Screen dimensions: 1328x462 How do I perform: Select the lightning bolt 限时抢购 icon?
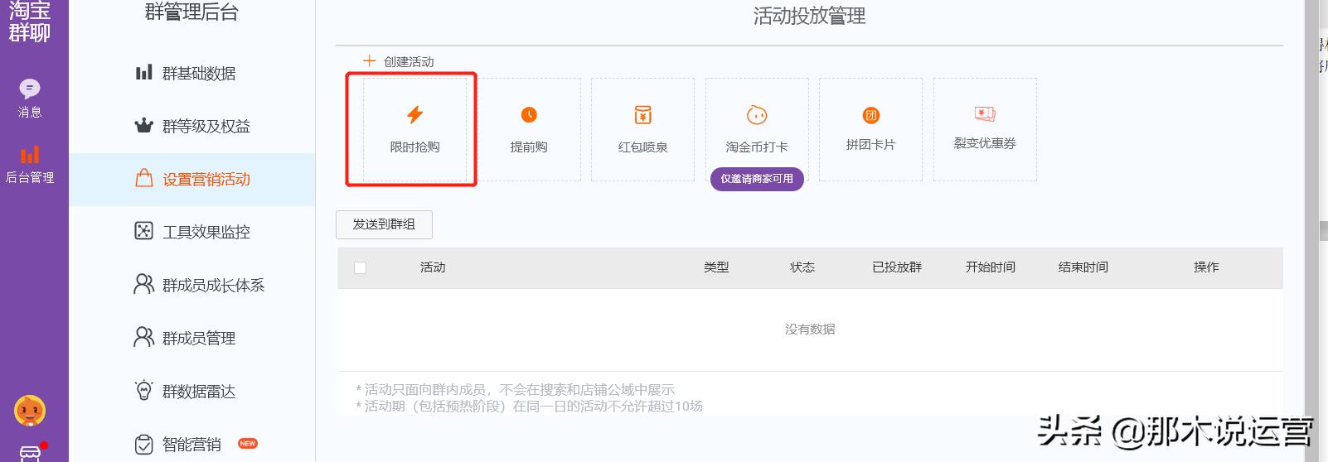pyautogui.click(x=415, y=114)
